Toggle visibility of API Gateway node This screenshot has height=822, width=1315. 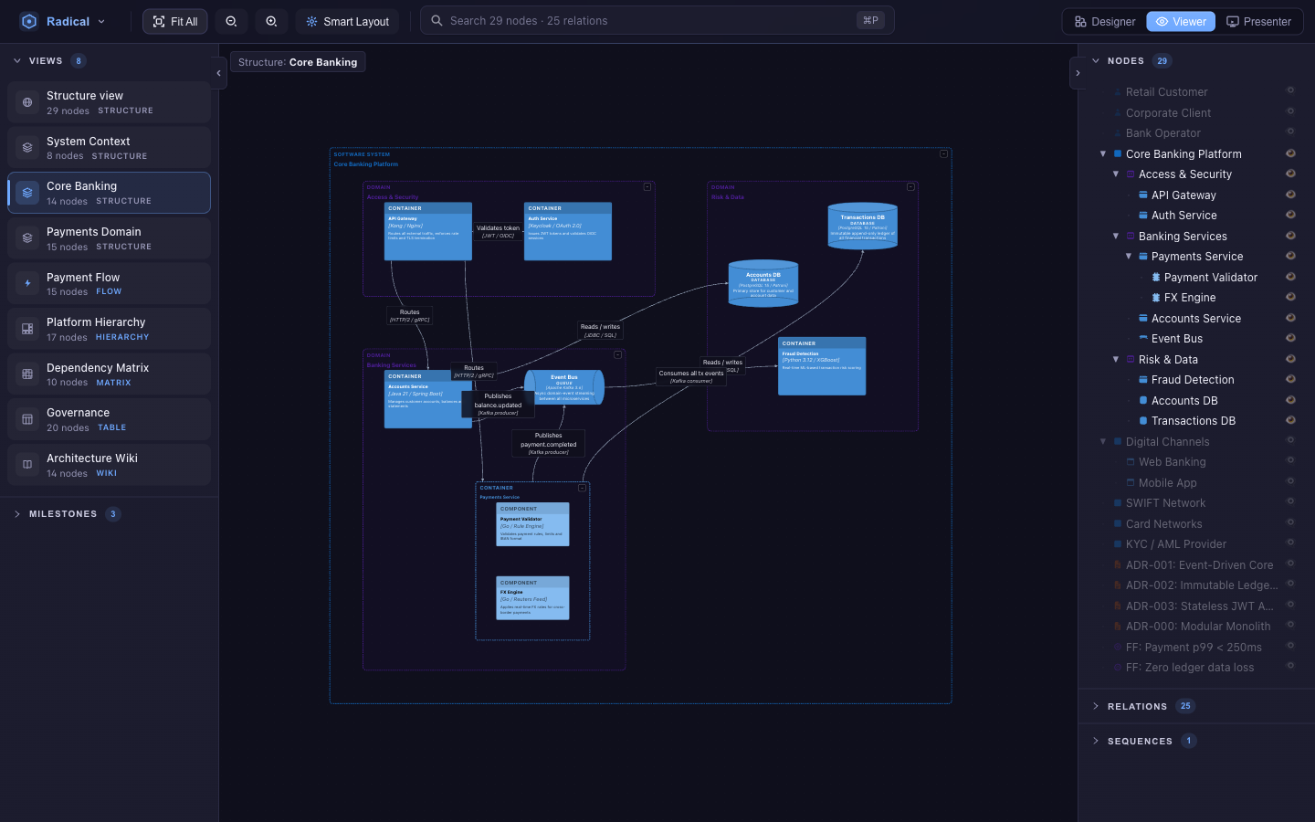1290,195
